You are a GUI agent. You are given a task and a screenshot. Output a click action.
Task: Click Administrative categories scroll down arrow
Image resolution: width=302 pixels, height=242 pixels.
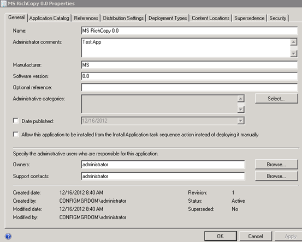(x=241, y=110)
